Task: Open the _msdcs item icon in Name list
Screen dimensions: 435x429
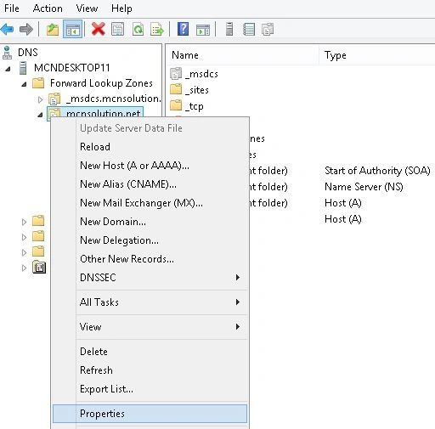Action: [x=176, y=74]
